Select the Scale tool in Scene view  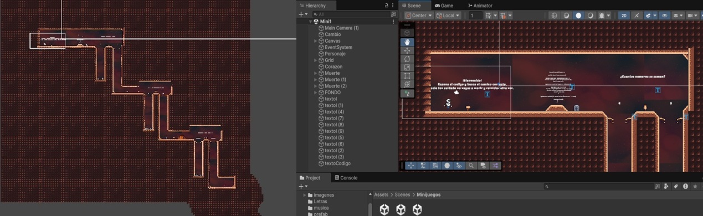coord(407,67)
